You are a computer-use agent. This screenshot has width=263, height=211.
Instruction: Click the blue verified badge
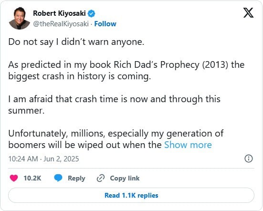pos(92,13)
